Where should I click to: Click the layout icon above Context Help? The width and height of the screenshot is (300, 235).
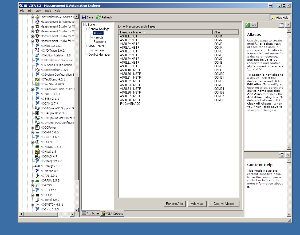(x=281, y=155)
